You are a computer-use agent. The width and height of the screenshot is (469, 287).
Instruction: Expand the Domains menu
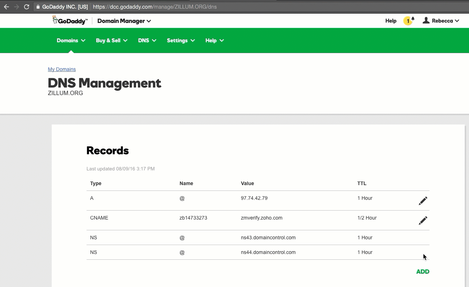(71, 41)
